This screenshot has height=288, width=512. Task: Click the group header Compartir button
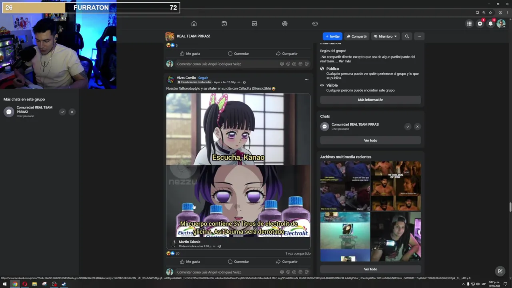tap(357, 36)
